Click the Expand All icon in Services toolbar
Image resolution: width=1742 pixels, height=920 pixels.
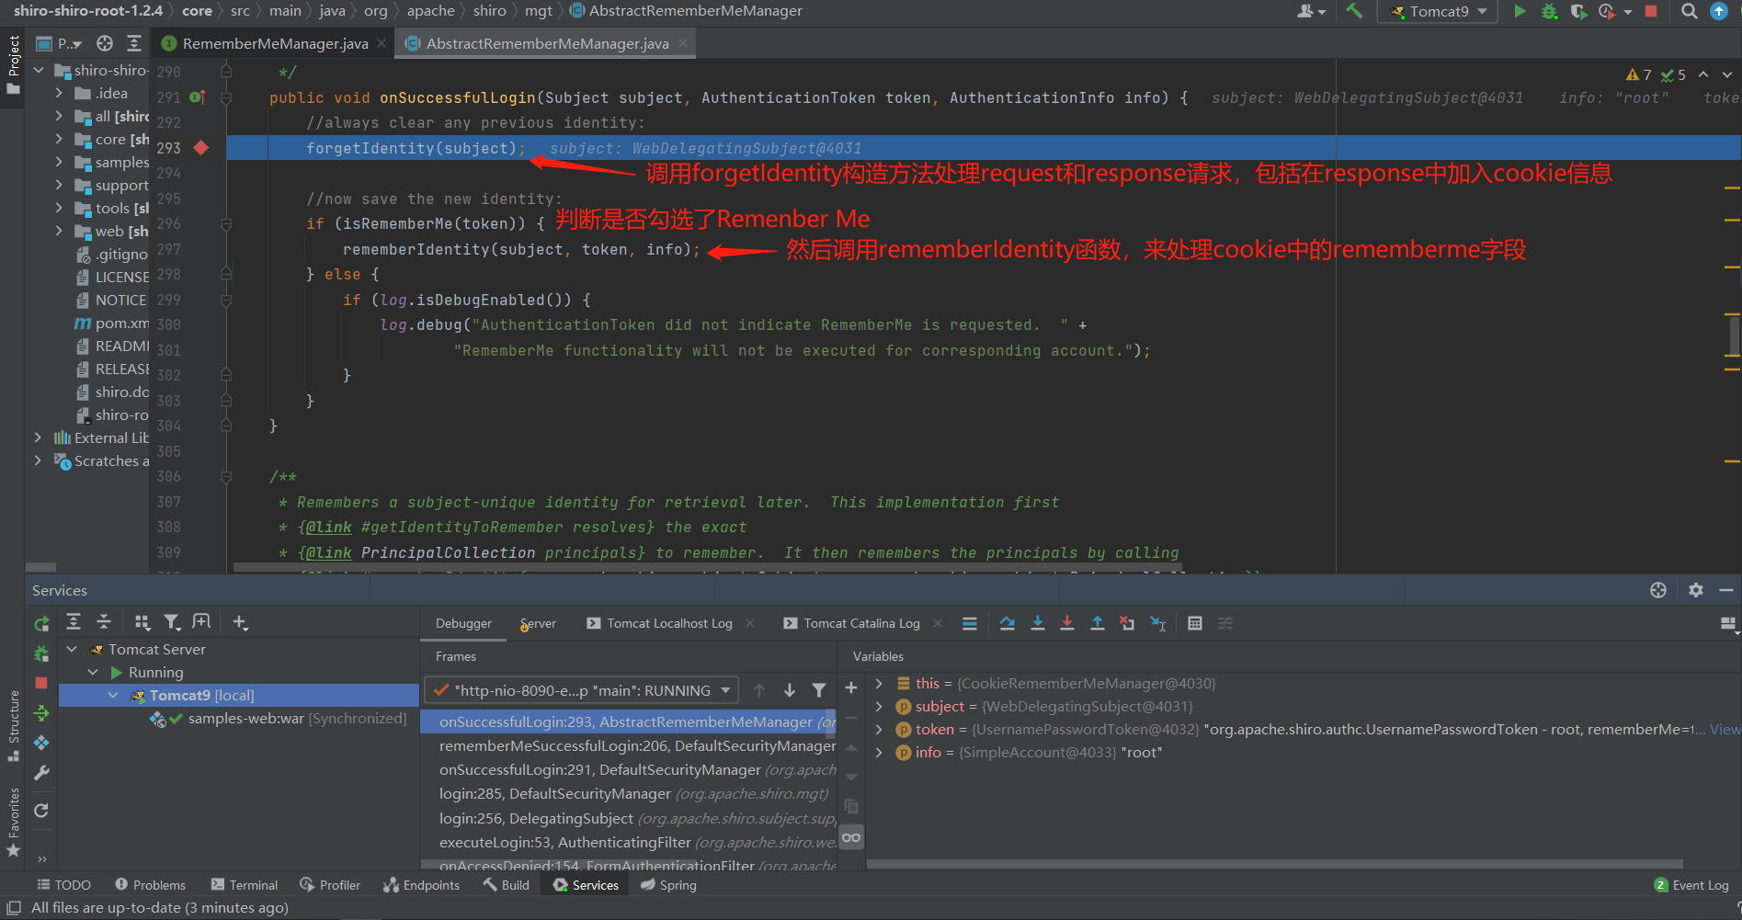pos(74,622)
